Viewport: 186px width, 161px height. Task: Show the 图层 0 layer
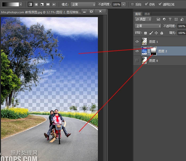pos(137,61)
